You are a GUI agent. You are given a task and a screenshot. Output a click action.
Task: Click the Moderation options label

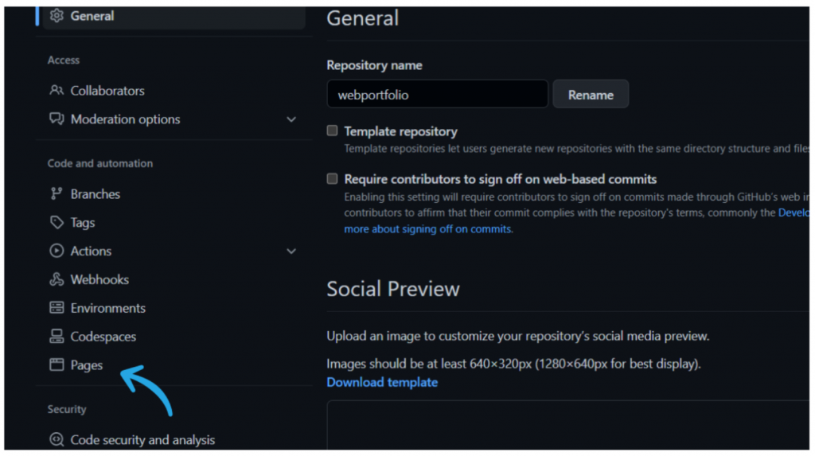point(125,119)
